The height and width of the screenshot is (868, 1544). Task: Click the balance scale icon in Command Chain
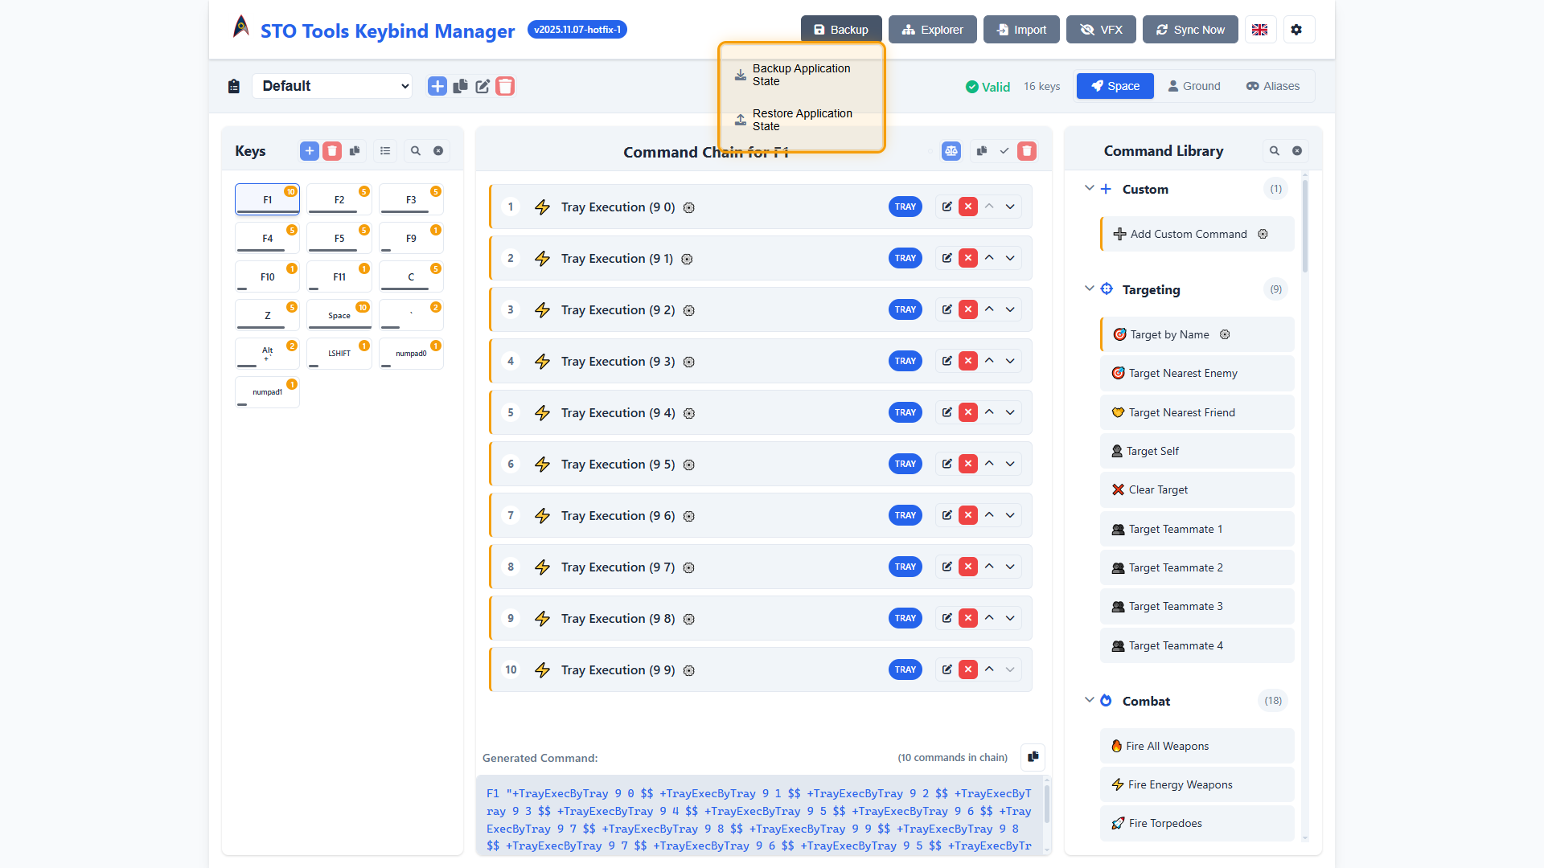(951, 151)
